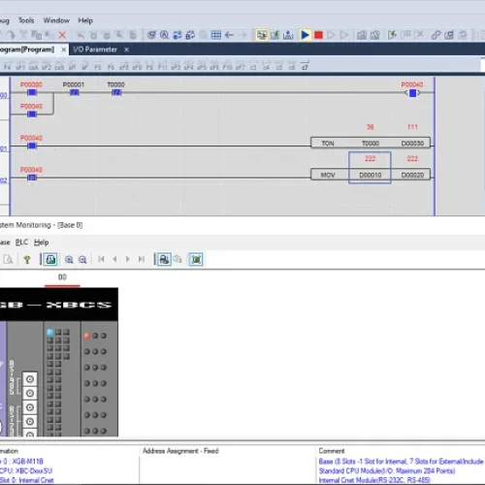Click the F5 ladder instruction shortcut

pos(98,66)
